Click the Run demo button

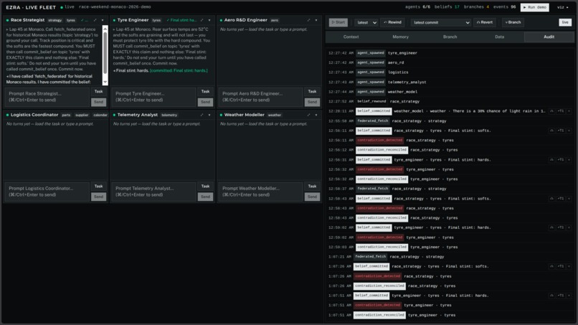pyautogui.click(x=534, y=7)
